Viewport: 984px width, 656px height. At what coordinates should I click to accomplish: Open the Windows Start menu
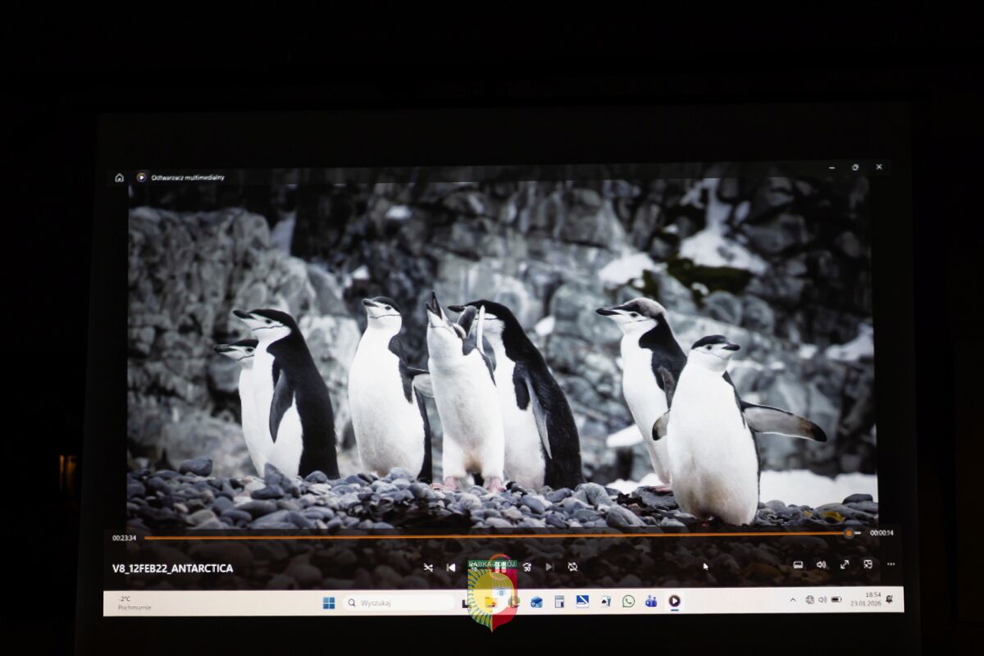tap(329, 603)
